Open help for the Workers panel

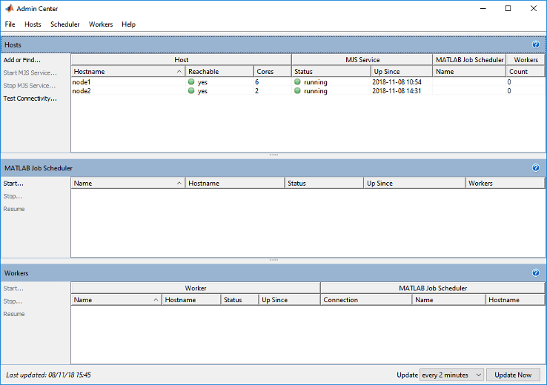coord(535,272)
